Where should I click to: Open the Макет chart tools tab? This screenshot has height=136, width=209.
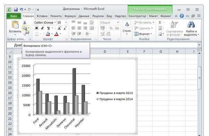coord(153,16)
